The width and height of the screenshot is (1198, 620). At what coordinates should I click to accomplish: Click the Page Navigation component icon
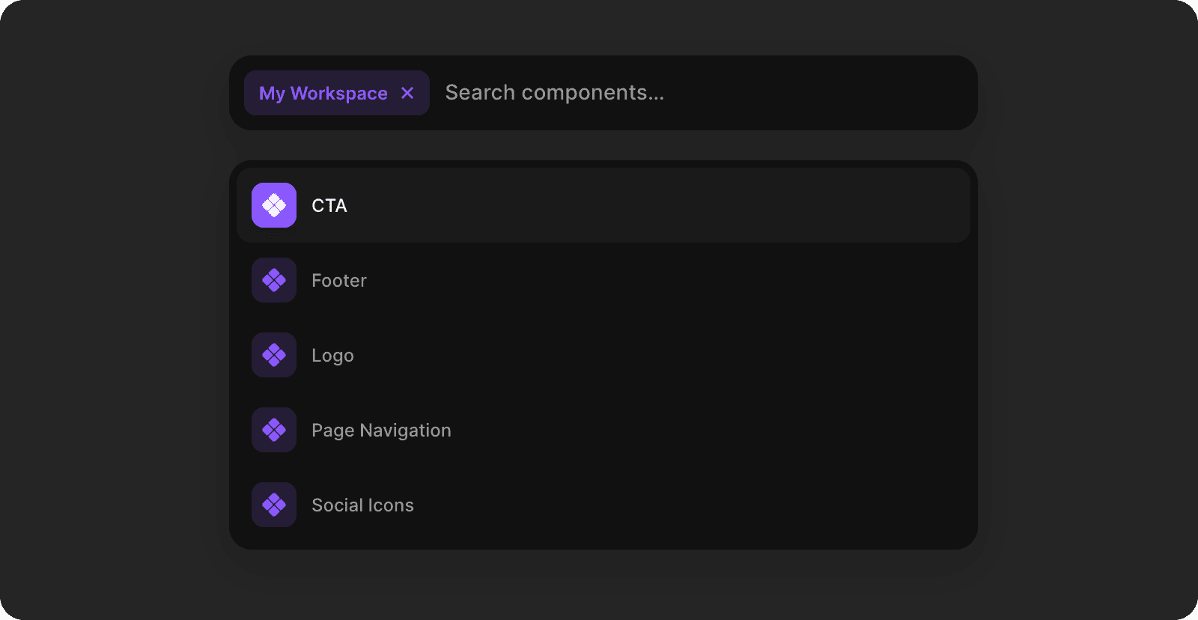click(x=274, y=430)
